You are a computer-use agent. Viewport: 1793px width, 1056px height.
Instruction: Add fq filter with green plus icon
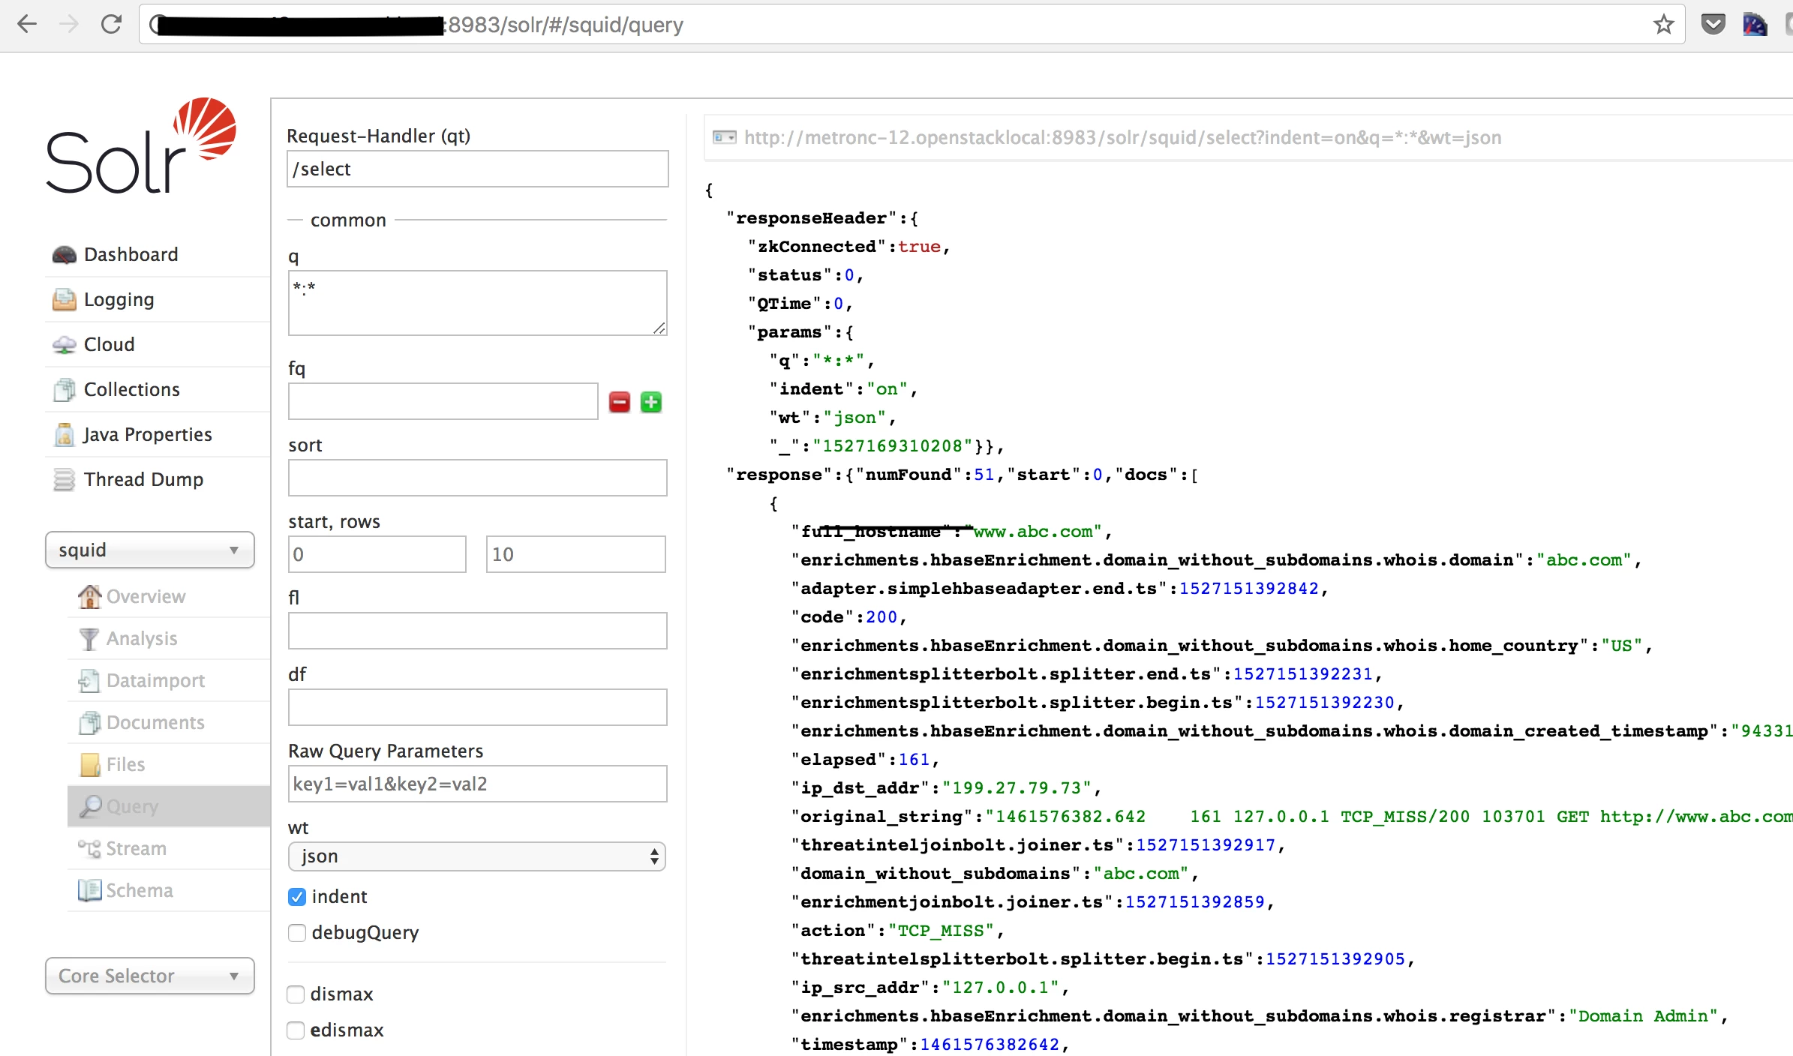pos(651,403)
